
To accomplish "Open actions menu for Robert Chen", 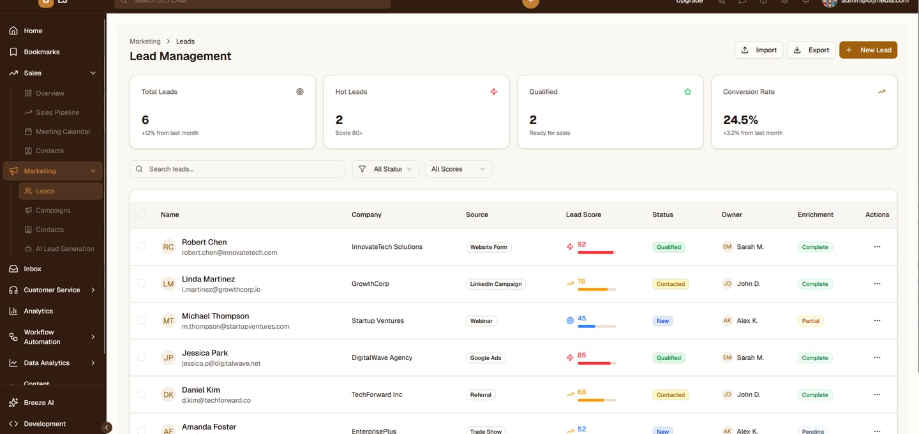I will pos(877,247).
